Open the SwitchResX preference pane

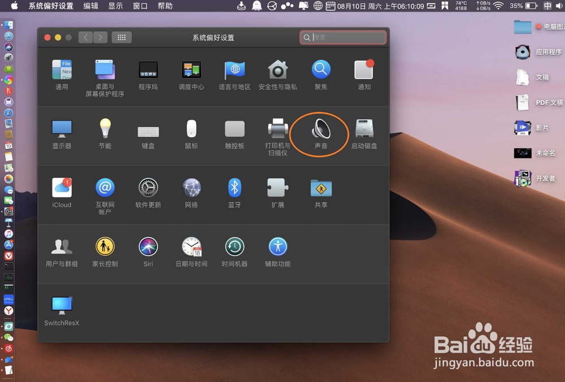click(x=62, y=311)
